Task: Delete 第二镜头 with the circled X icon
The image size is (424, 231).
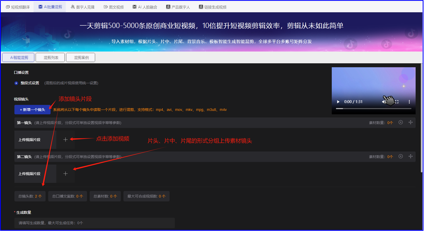Action: pos(400,156)
